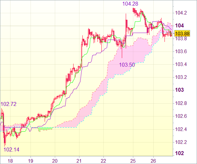The width and height of the screenshot is (197, 164).
Task: Click the low price annotation 102.14
Action: click(x=11, y=149)
